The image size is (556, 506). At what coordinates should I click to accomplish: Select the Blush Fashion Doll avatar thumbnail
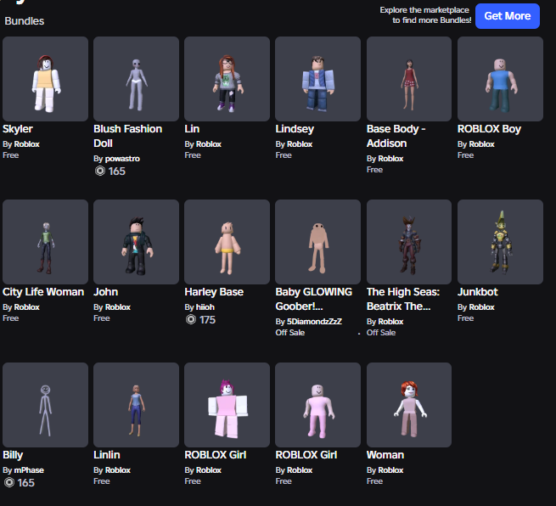[136, 79]
